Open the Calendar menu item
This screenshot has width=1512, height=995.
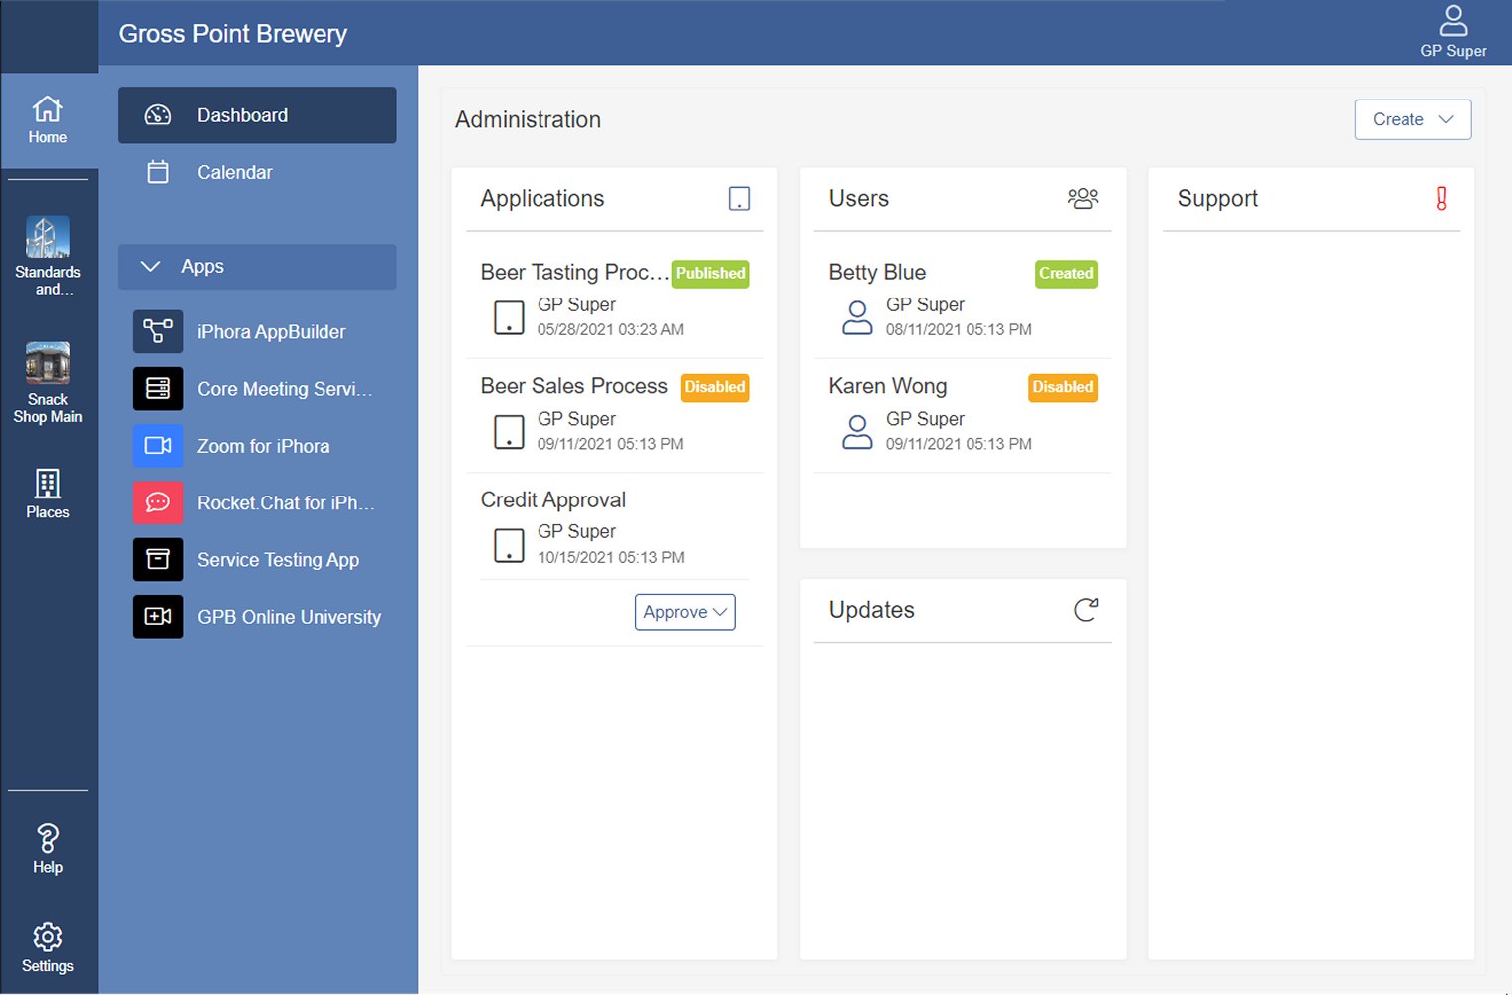[x=234, y=172]
